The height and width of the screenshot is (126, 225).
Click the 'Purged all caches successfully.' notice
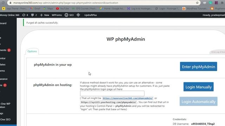point(42,23)
